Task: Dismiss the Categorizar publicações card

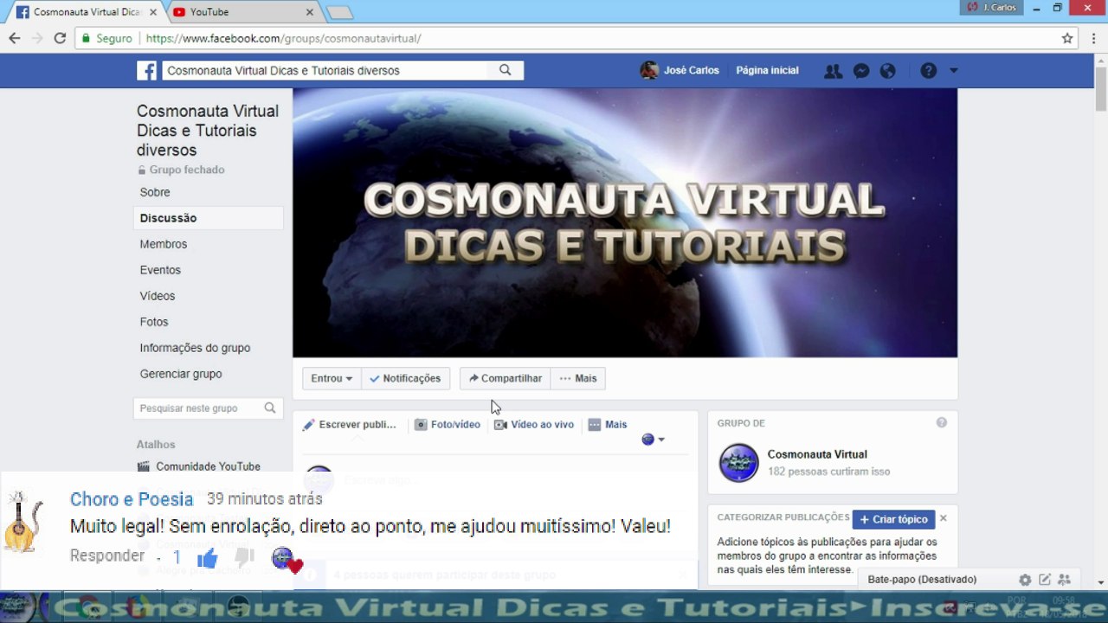Action: click(x=944, y=518)
